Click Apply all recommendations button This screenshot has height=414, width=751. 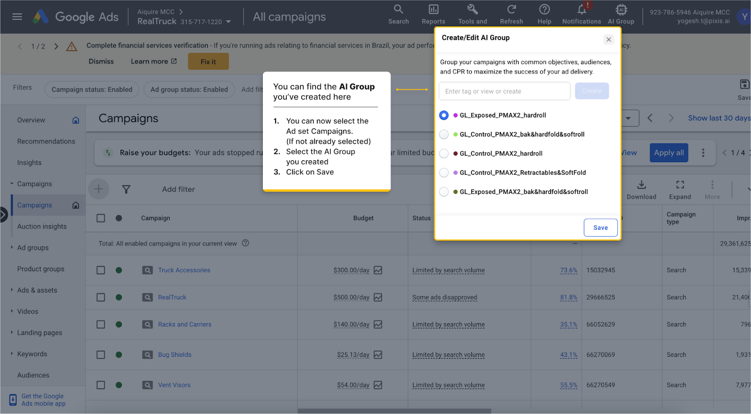pos(669,153)
